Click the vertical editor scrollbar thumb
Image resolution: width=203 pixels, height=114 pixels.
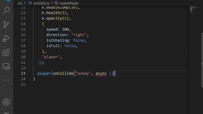tap(202, 60)
